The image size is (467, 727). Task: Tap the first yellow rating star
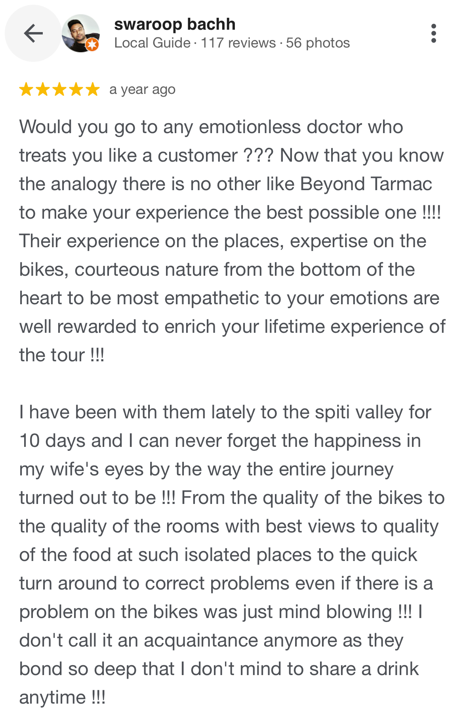pos(26,90)
